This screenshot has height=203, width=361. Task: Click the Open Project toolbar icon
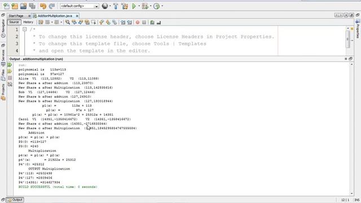(24, 6)
